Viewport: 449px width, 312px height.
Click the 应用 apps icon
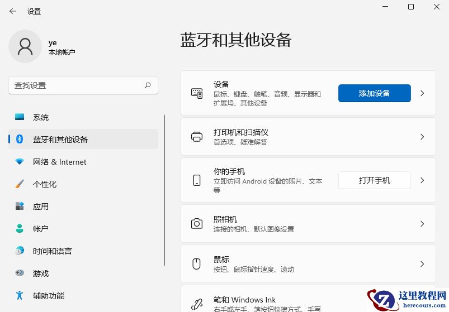click(x=20, y=206)
